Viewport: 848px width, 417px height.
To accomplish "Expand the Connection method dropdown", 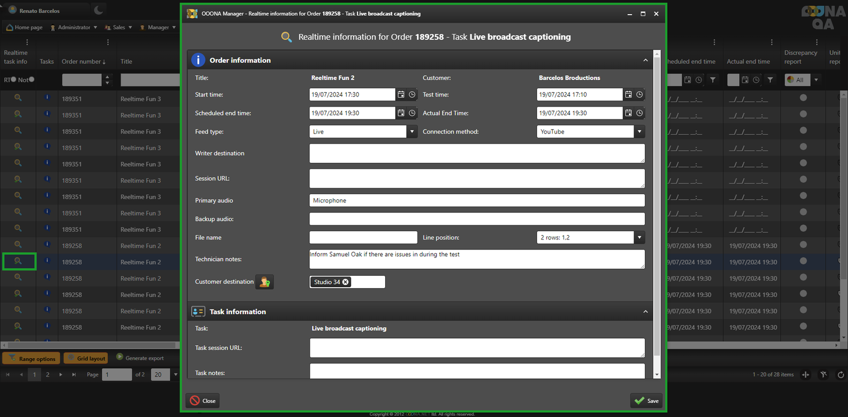I will [x=640, y=132].
